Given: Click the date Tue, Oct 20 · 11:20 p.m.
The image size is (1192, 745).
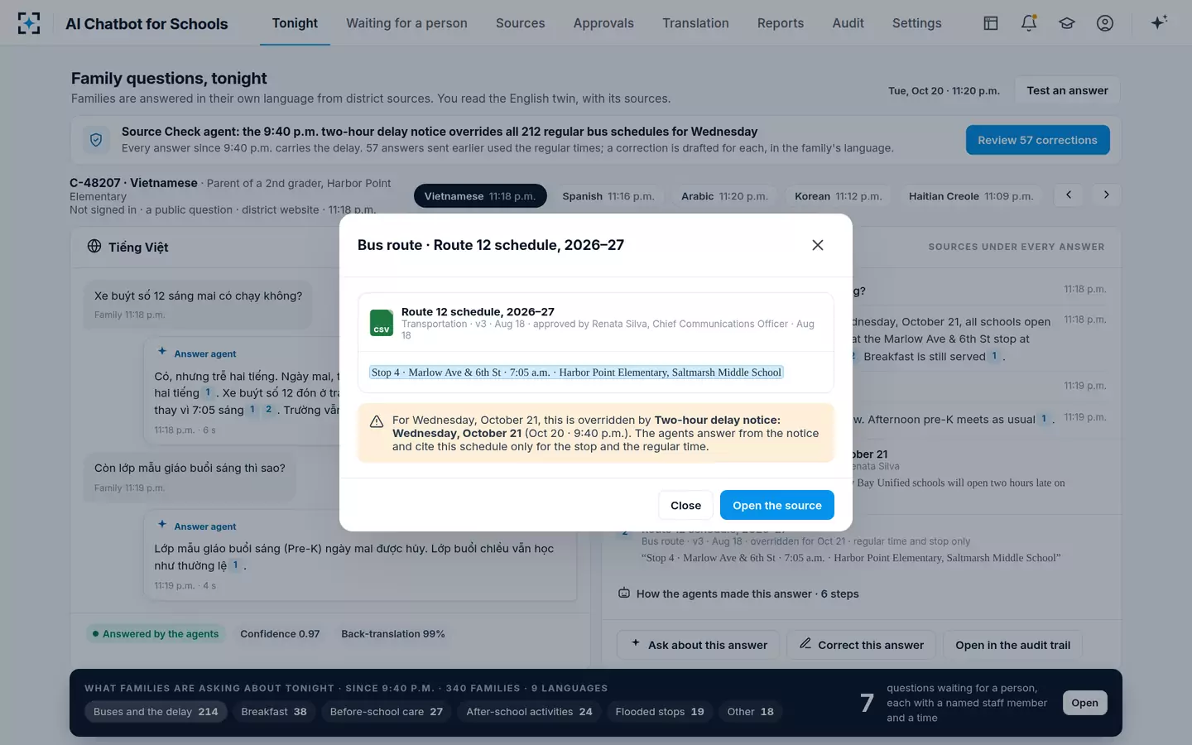Looking at the screenshot, I should click(944, 91).
